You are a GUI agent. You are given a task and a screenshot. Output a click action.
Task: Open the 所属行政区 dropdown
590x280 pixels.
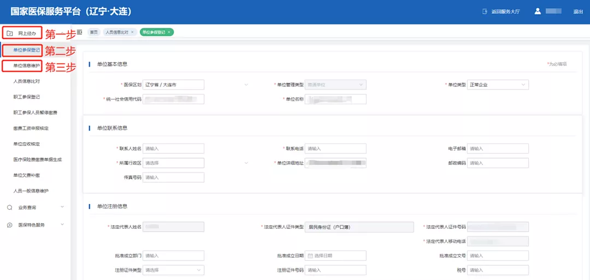(246, 163)
